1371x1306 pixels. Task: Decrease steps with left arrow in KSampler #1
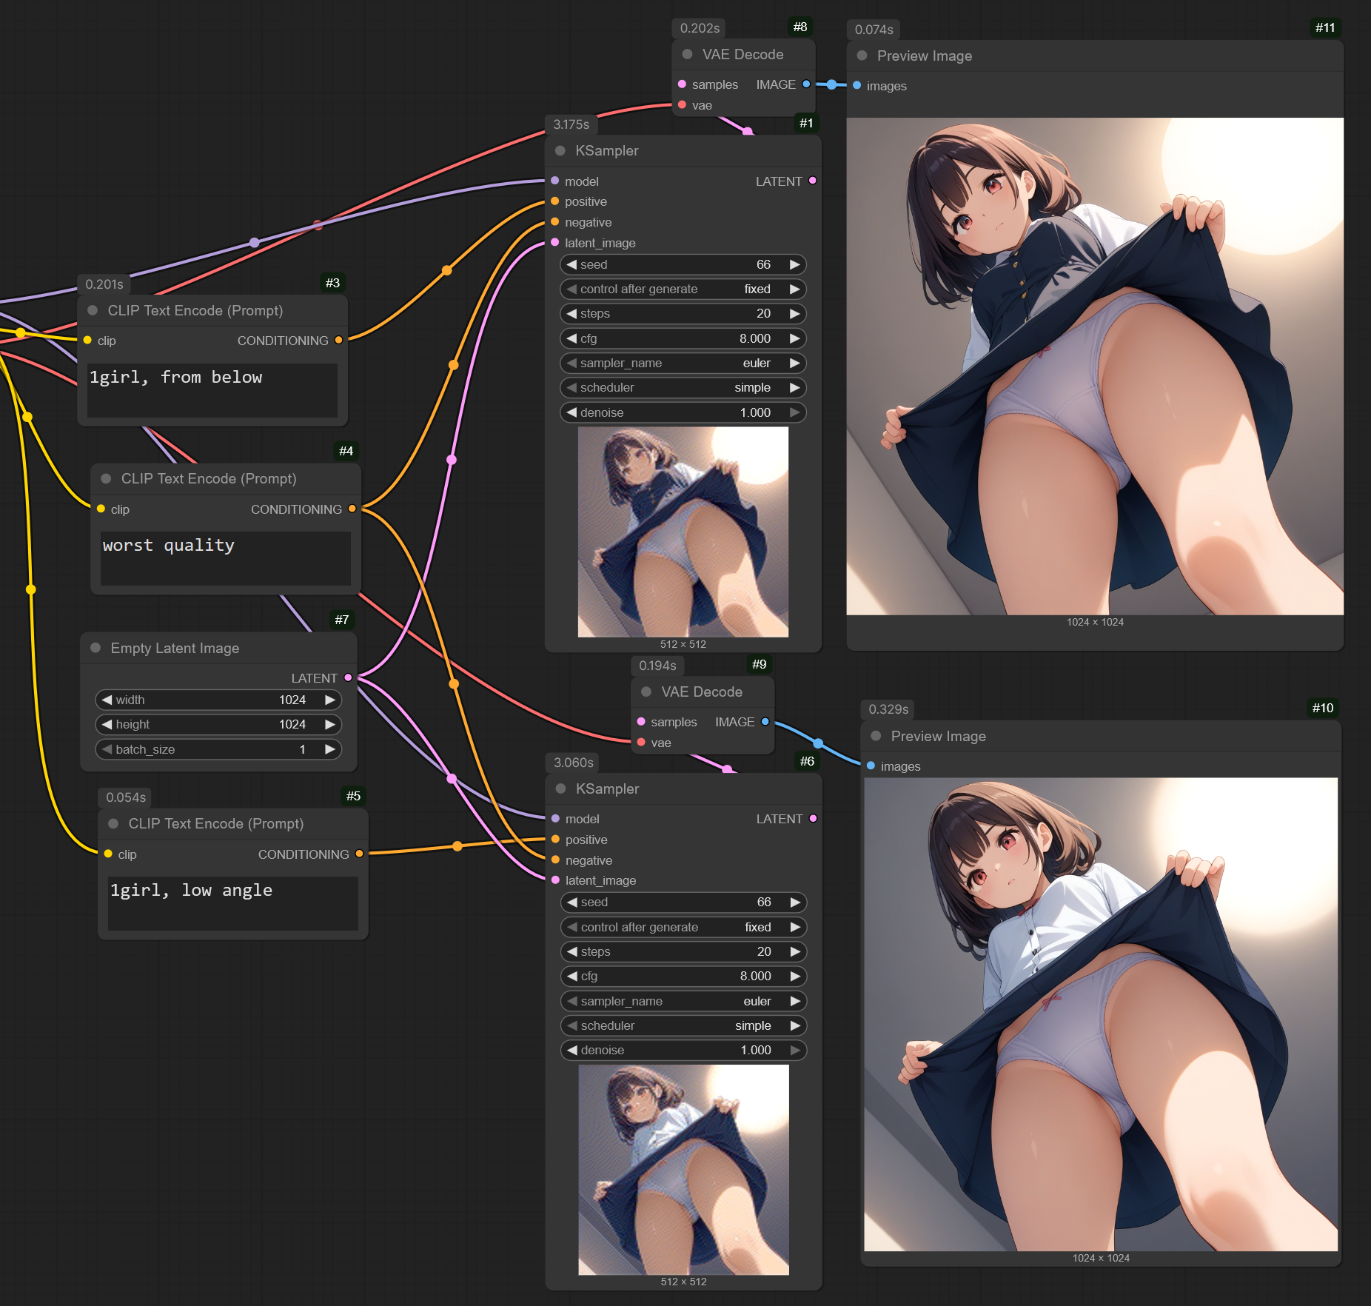point(571,313)
